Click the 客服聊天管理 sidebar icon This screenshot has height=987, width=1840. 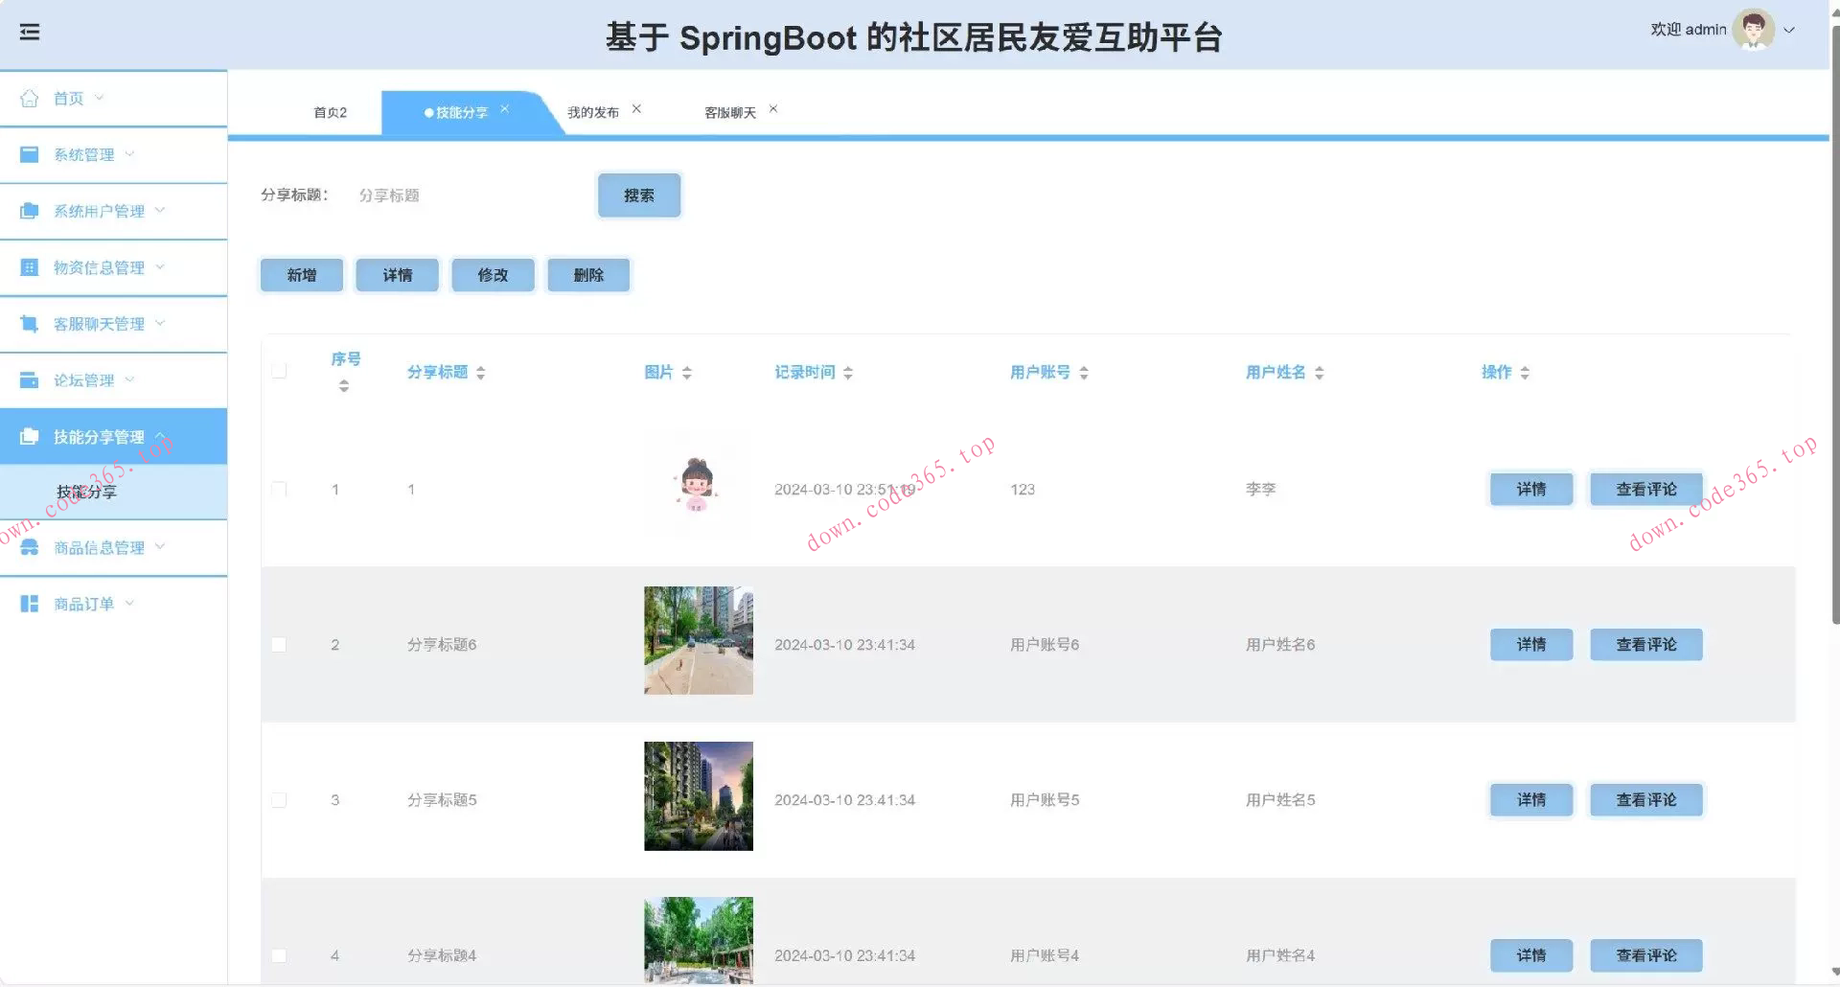click(x=30, y=324)
